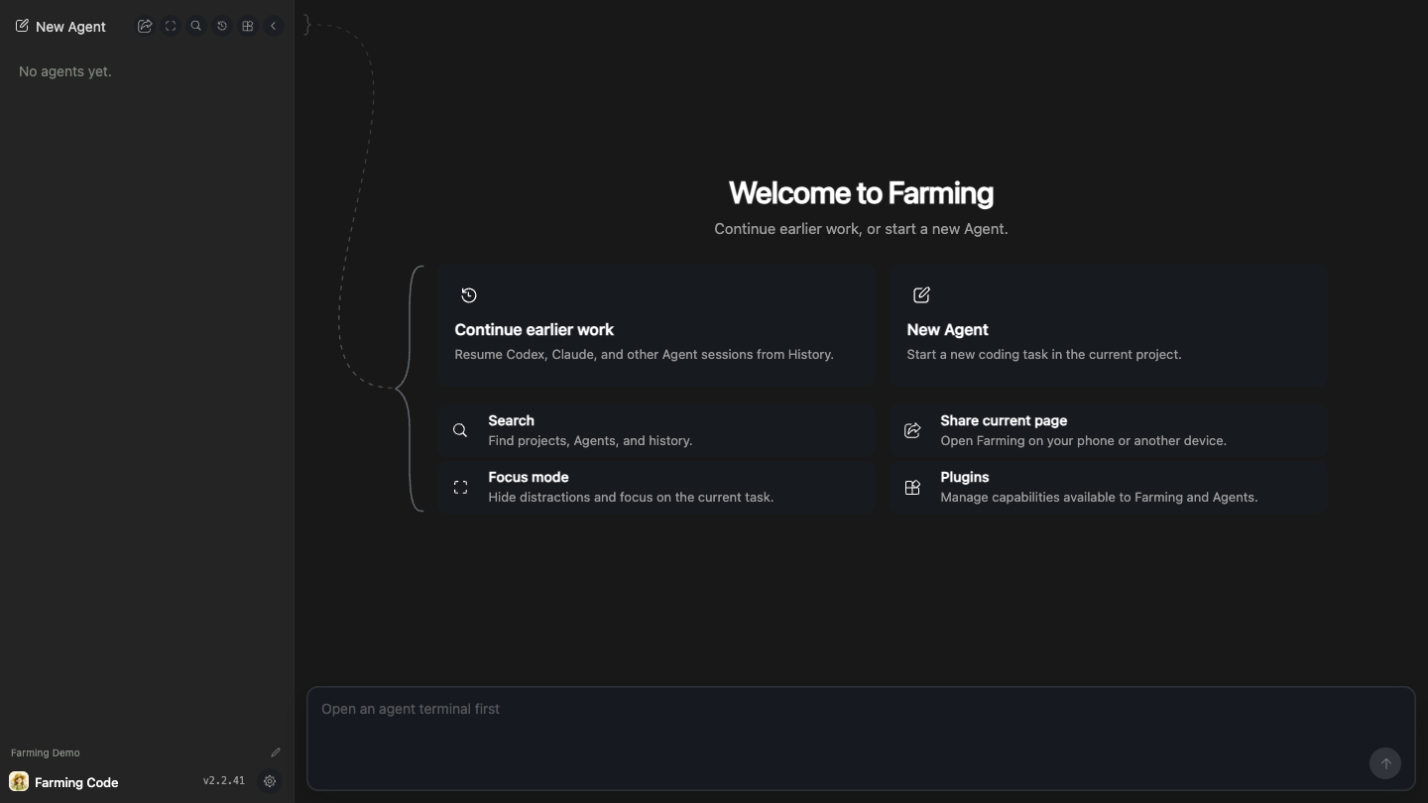Image resolution: width=1428 pixels, height=803 pixels.
Task: Click the "Open an agent terminal first" input box
Action: click(861, 739)
